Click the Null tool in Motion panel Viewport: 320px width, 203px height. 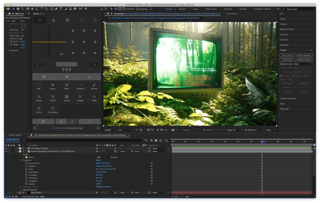(39, 86)
